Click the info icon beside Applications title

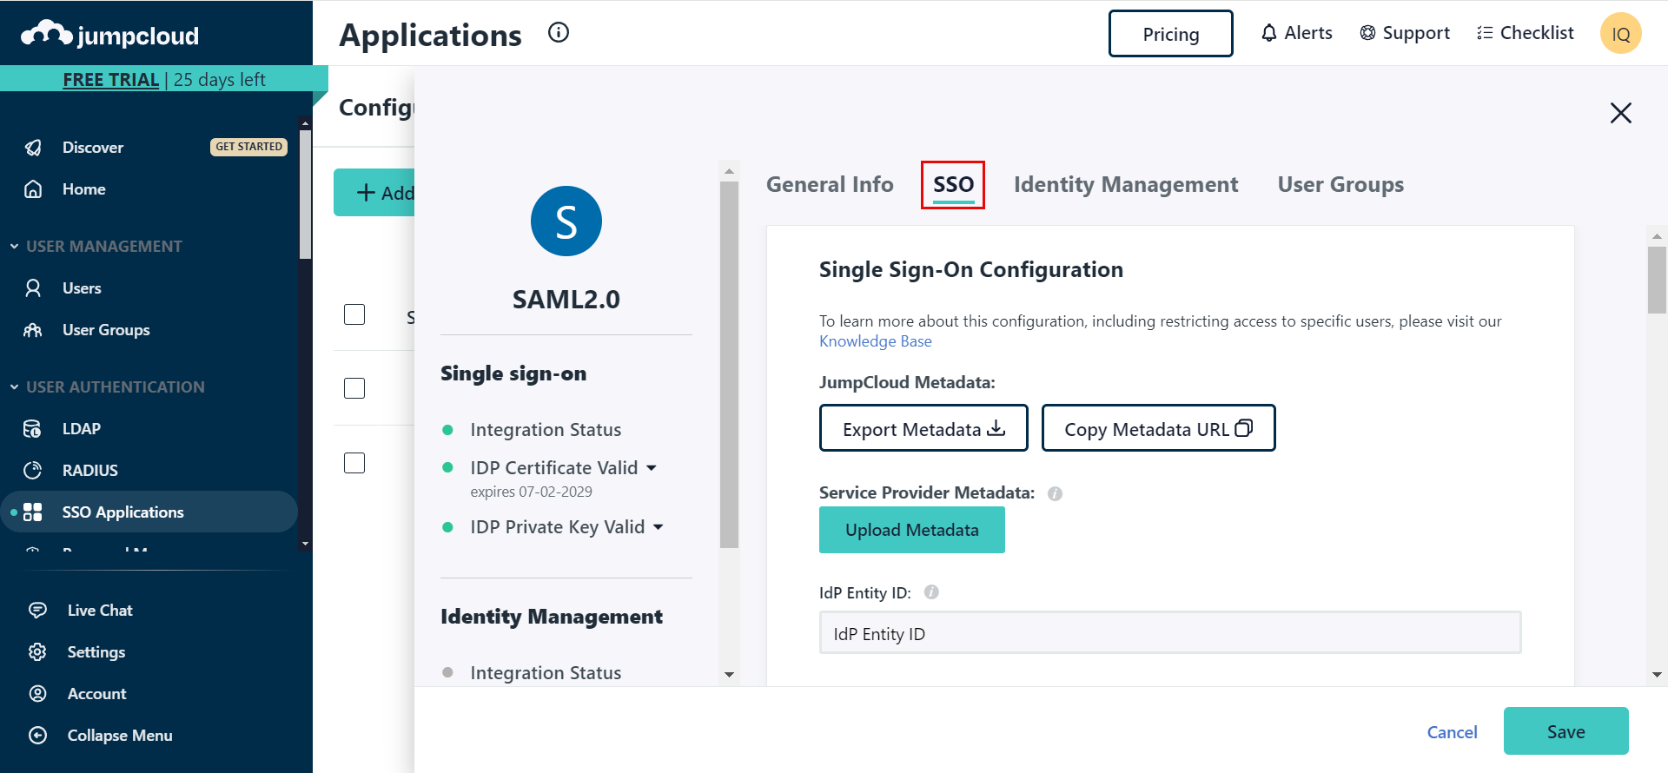(x=559, y=33)
